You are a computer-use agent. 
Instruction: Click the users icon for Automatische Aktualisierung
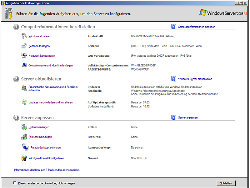(24, 88)
